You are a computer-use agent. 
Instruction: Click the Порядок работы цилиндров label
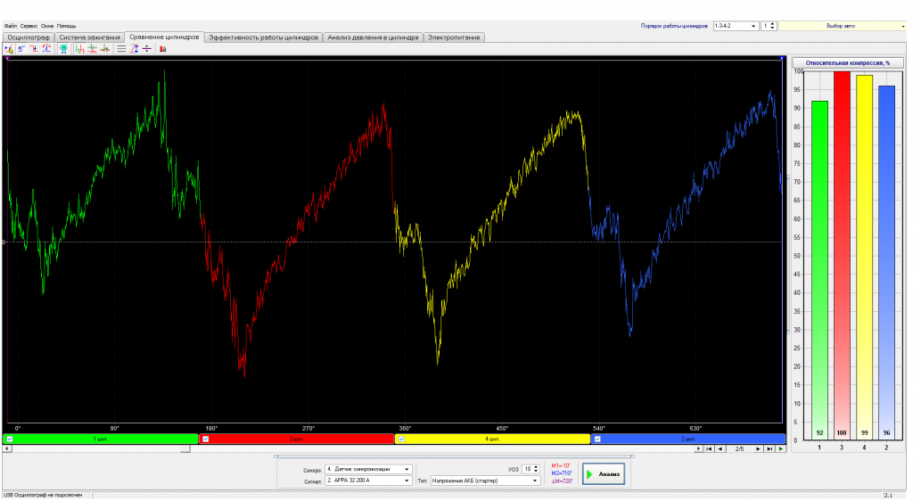(x=674, y=26)
